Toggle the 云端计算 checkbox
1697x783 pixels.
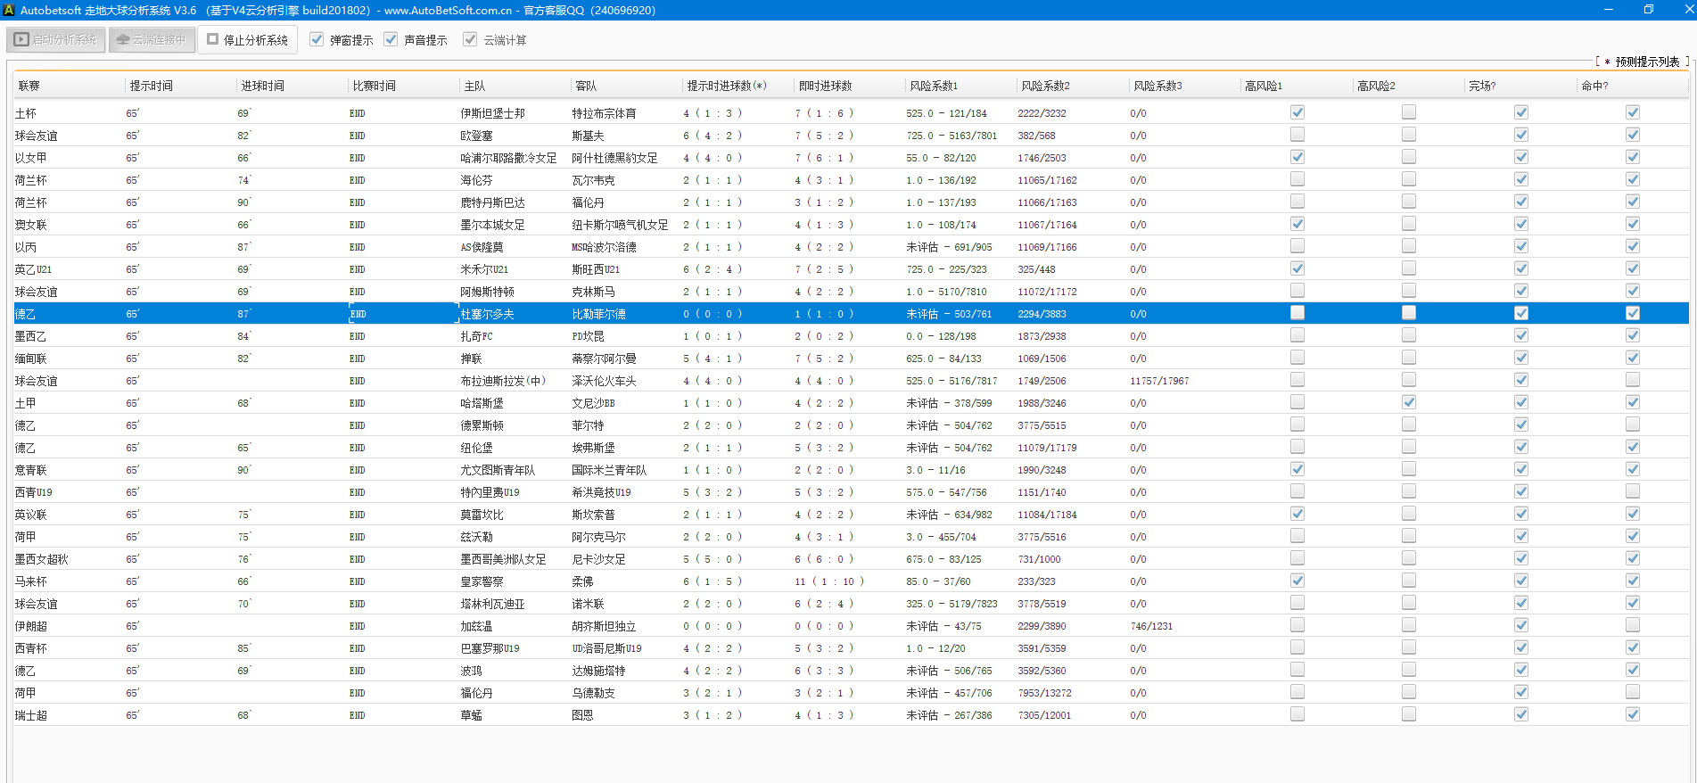tap(470, 40)
